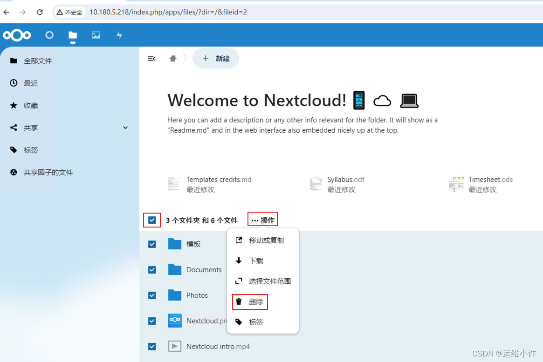Click the Nextcloud.png thumbnail

point(175,321)
